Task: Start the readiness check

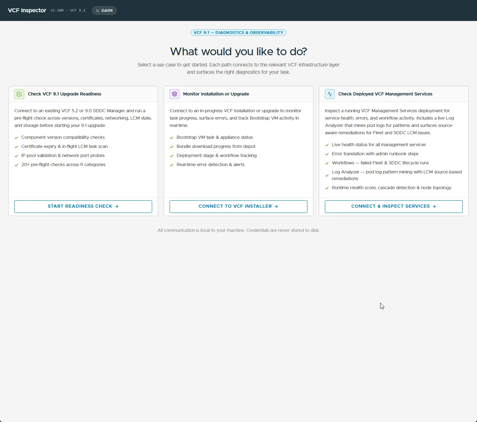Action: (x=83, y=206)
